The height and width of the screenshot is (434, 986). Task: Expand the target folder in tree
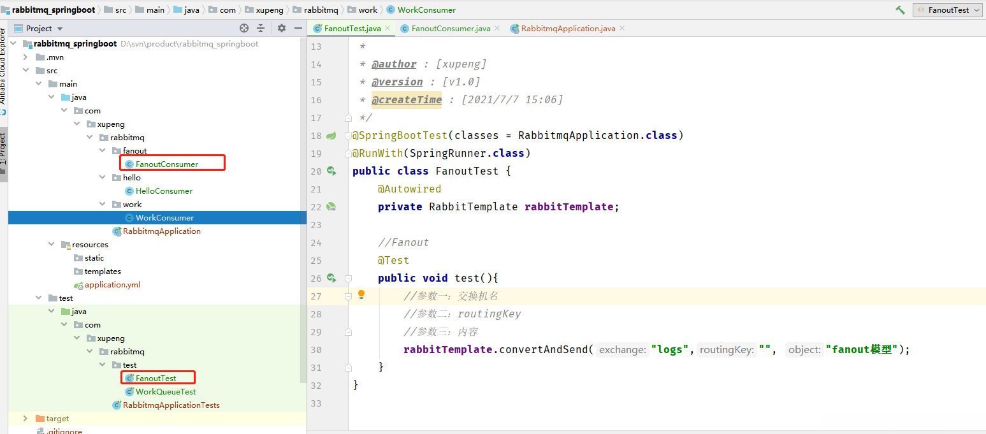(x=25, y=419)
